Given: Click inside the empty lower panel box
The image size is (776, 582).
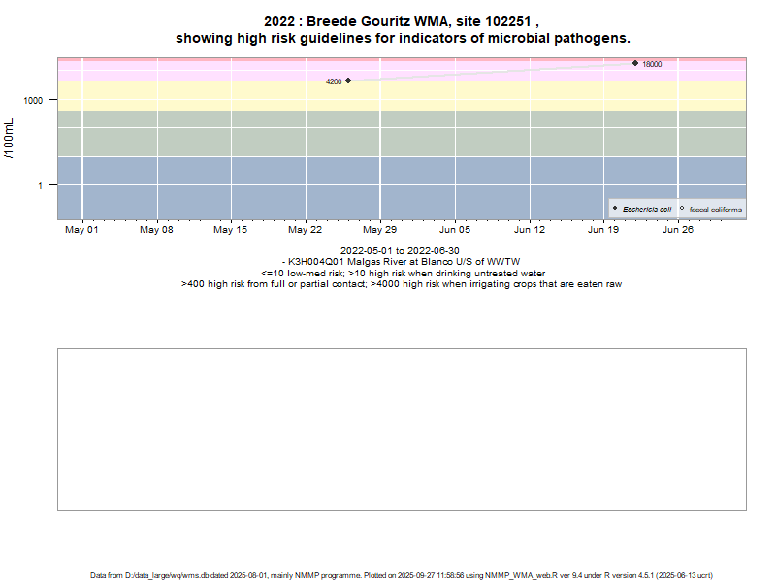Looking at the screenshot, I should pos(402,429).
